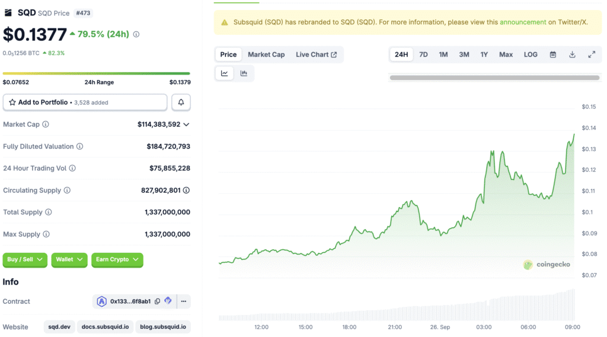
Task: Click the $184,720,793 valuation value
Action: pos(168,146)
